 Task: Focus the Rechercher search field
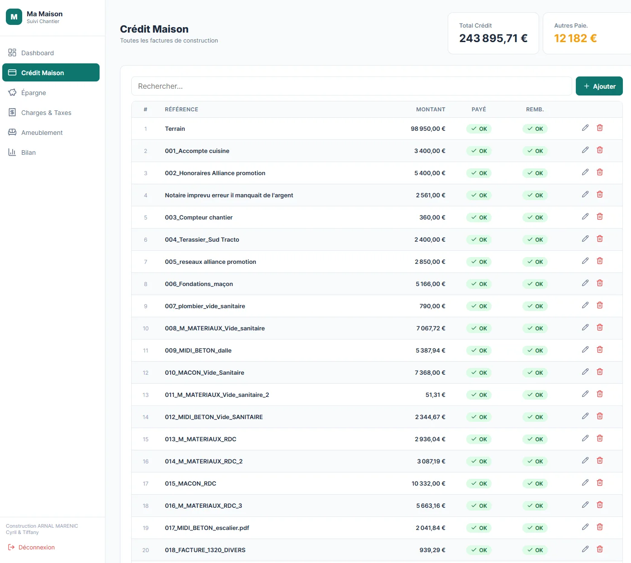pyautogui.click(x=351, y=86)
